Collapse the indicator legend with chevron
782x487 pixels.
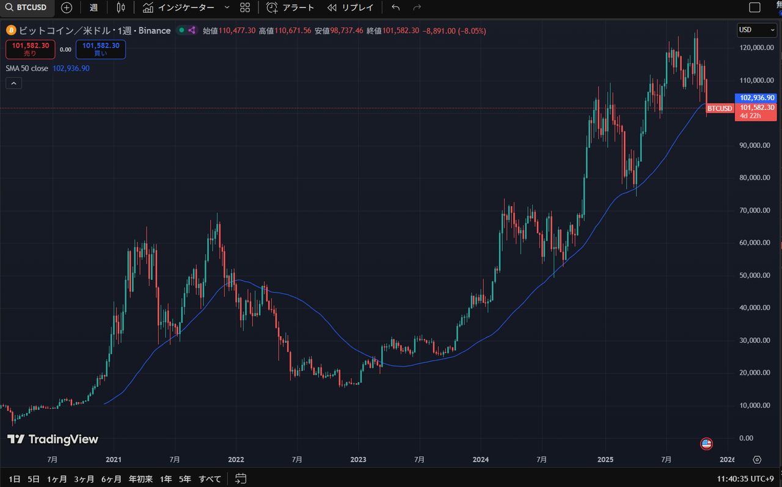pyautogui.click(x=13, y=83)
